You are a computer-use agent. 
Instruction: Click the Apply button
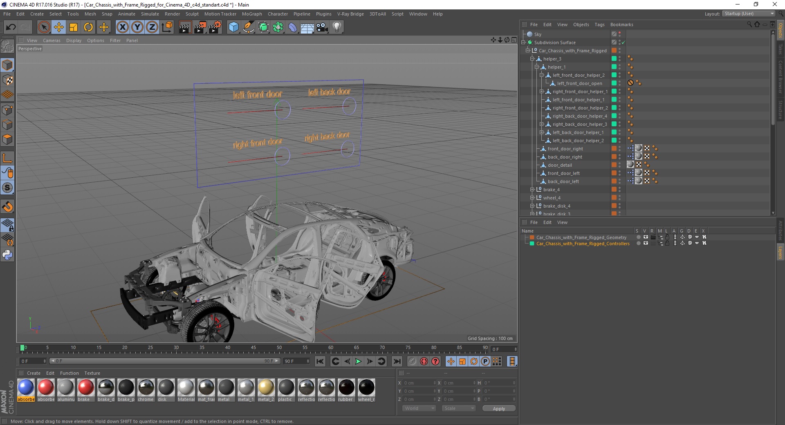point(499,408)
